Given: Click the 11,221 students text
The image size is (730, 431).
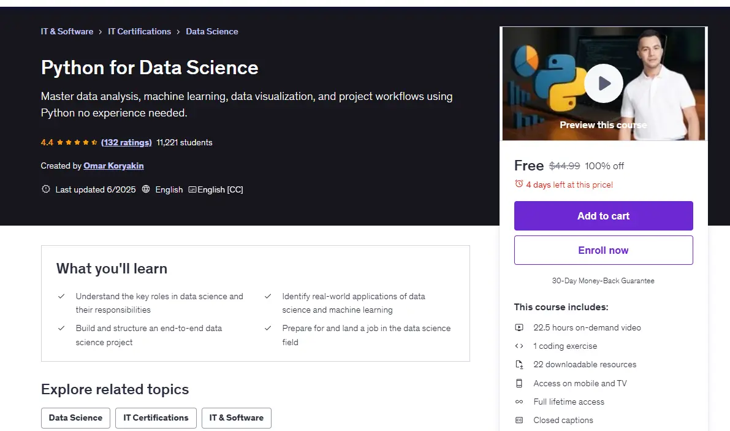Looking at the screenshot, I should pos(184,142).
